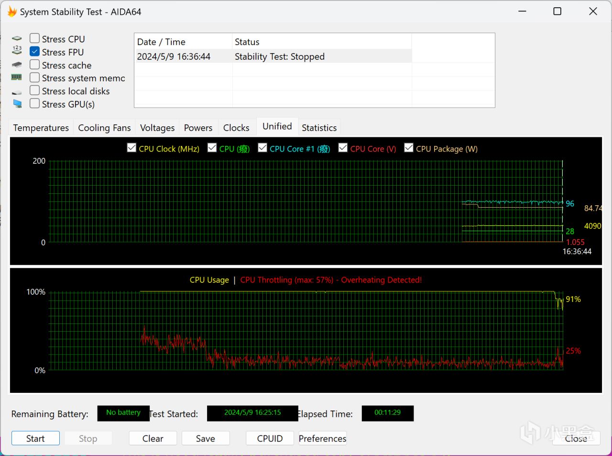Click the Stop button

pyautogui.click(x=88, y=438)
